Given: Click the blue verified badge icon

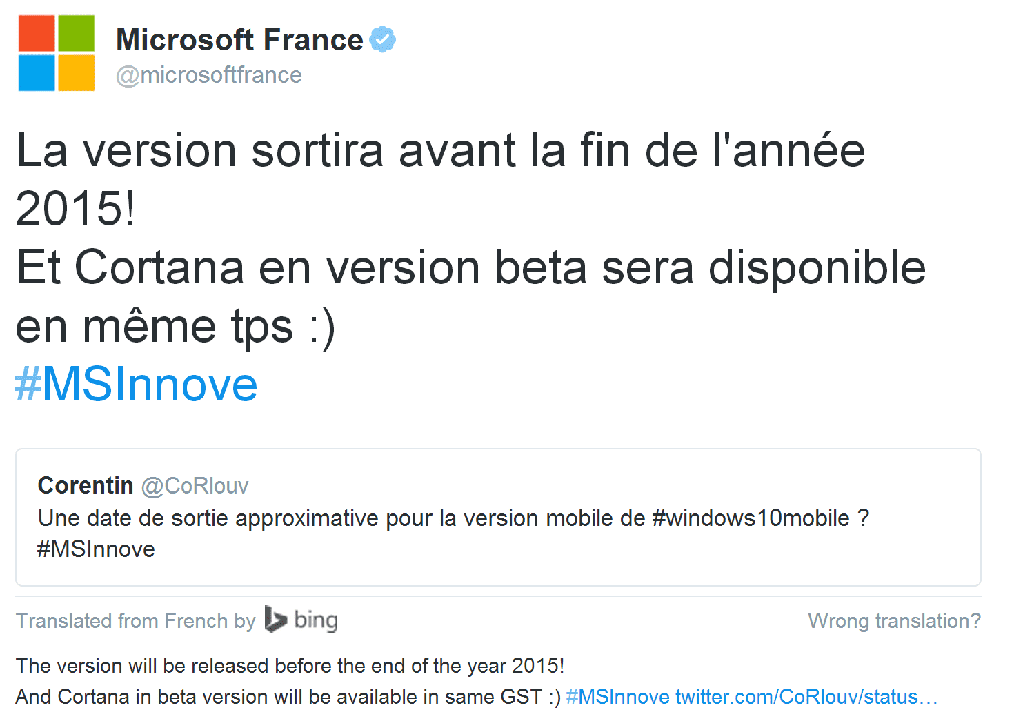Looking at the screenshot, I should coord(383,39).
